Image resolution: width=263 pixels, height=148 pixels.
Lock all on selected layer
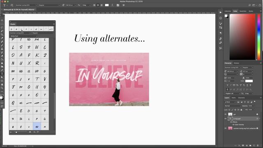coord(241,110)
